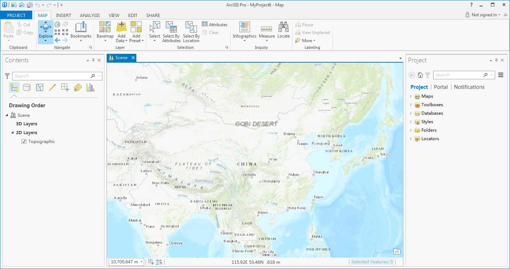
Task: Close the Scene view tab
Action: [133, 58]
